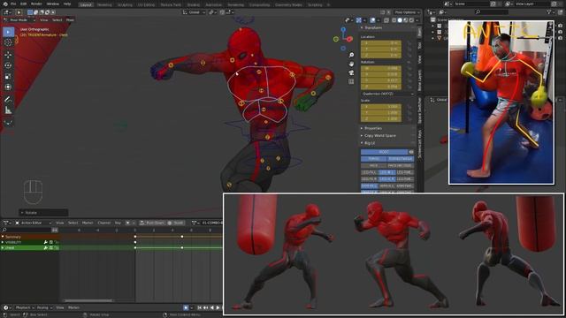Open the Edit menu

click(24, 4)
